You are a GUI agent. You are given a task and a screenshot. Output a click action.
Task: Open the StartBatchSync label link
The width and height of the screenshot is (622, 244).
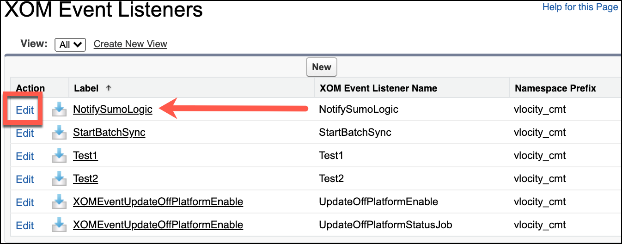109,133
